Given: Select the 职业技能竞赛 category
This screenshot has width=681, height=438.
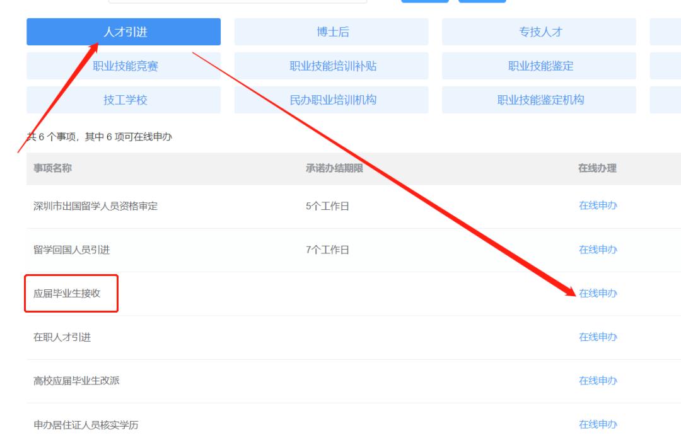Looking at the screenshot, I should pyautogui.click(x=123, y=66).
